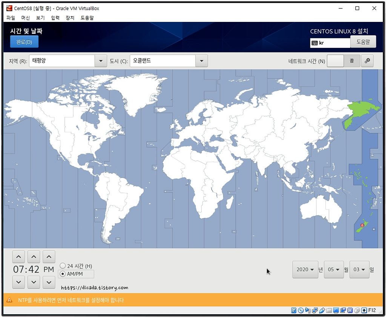Click the network adapter status icon
This screenshot has height=318, width=387.
[x=315, y=310]
